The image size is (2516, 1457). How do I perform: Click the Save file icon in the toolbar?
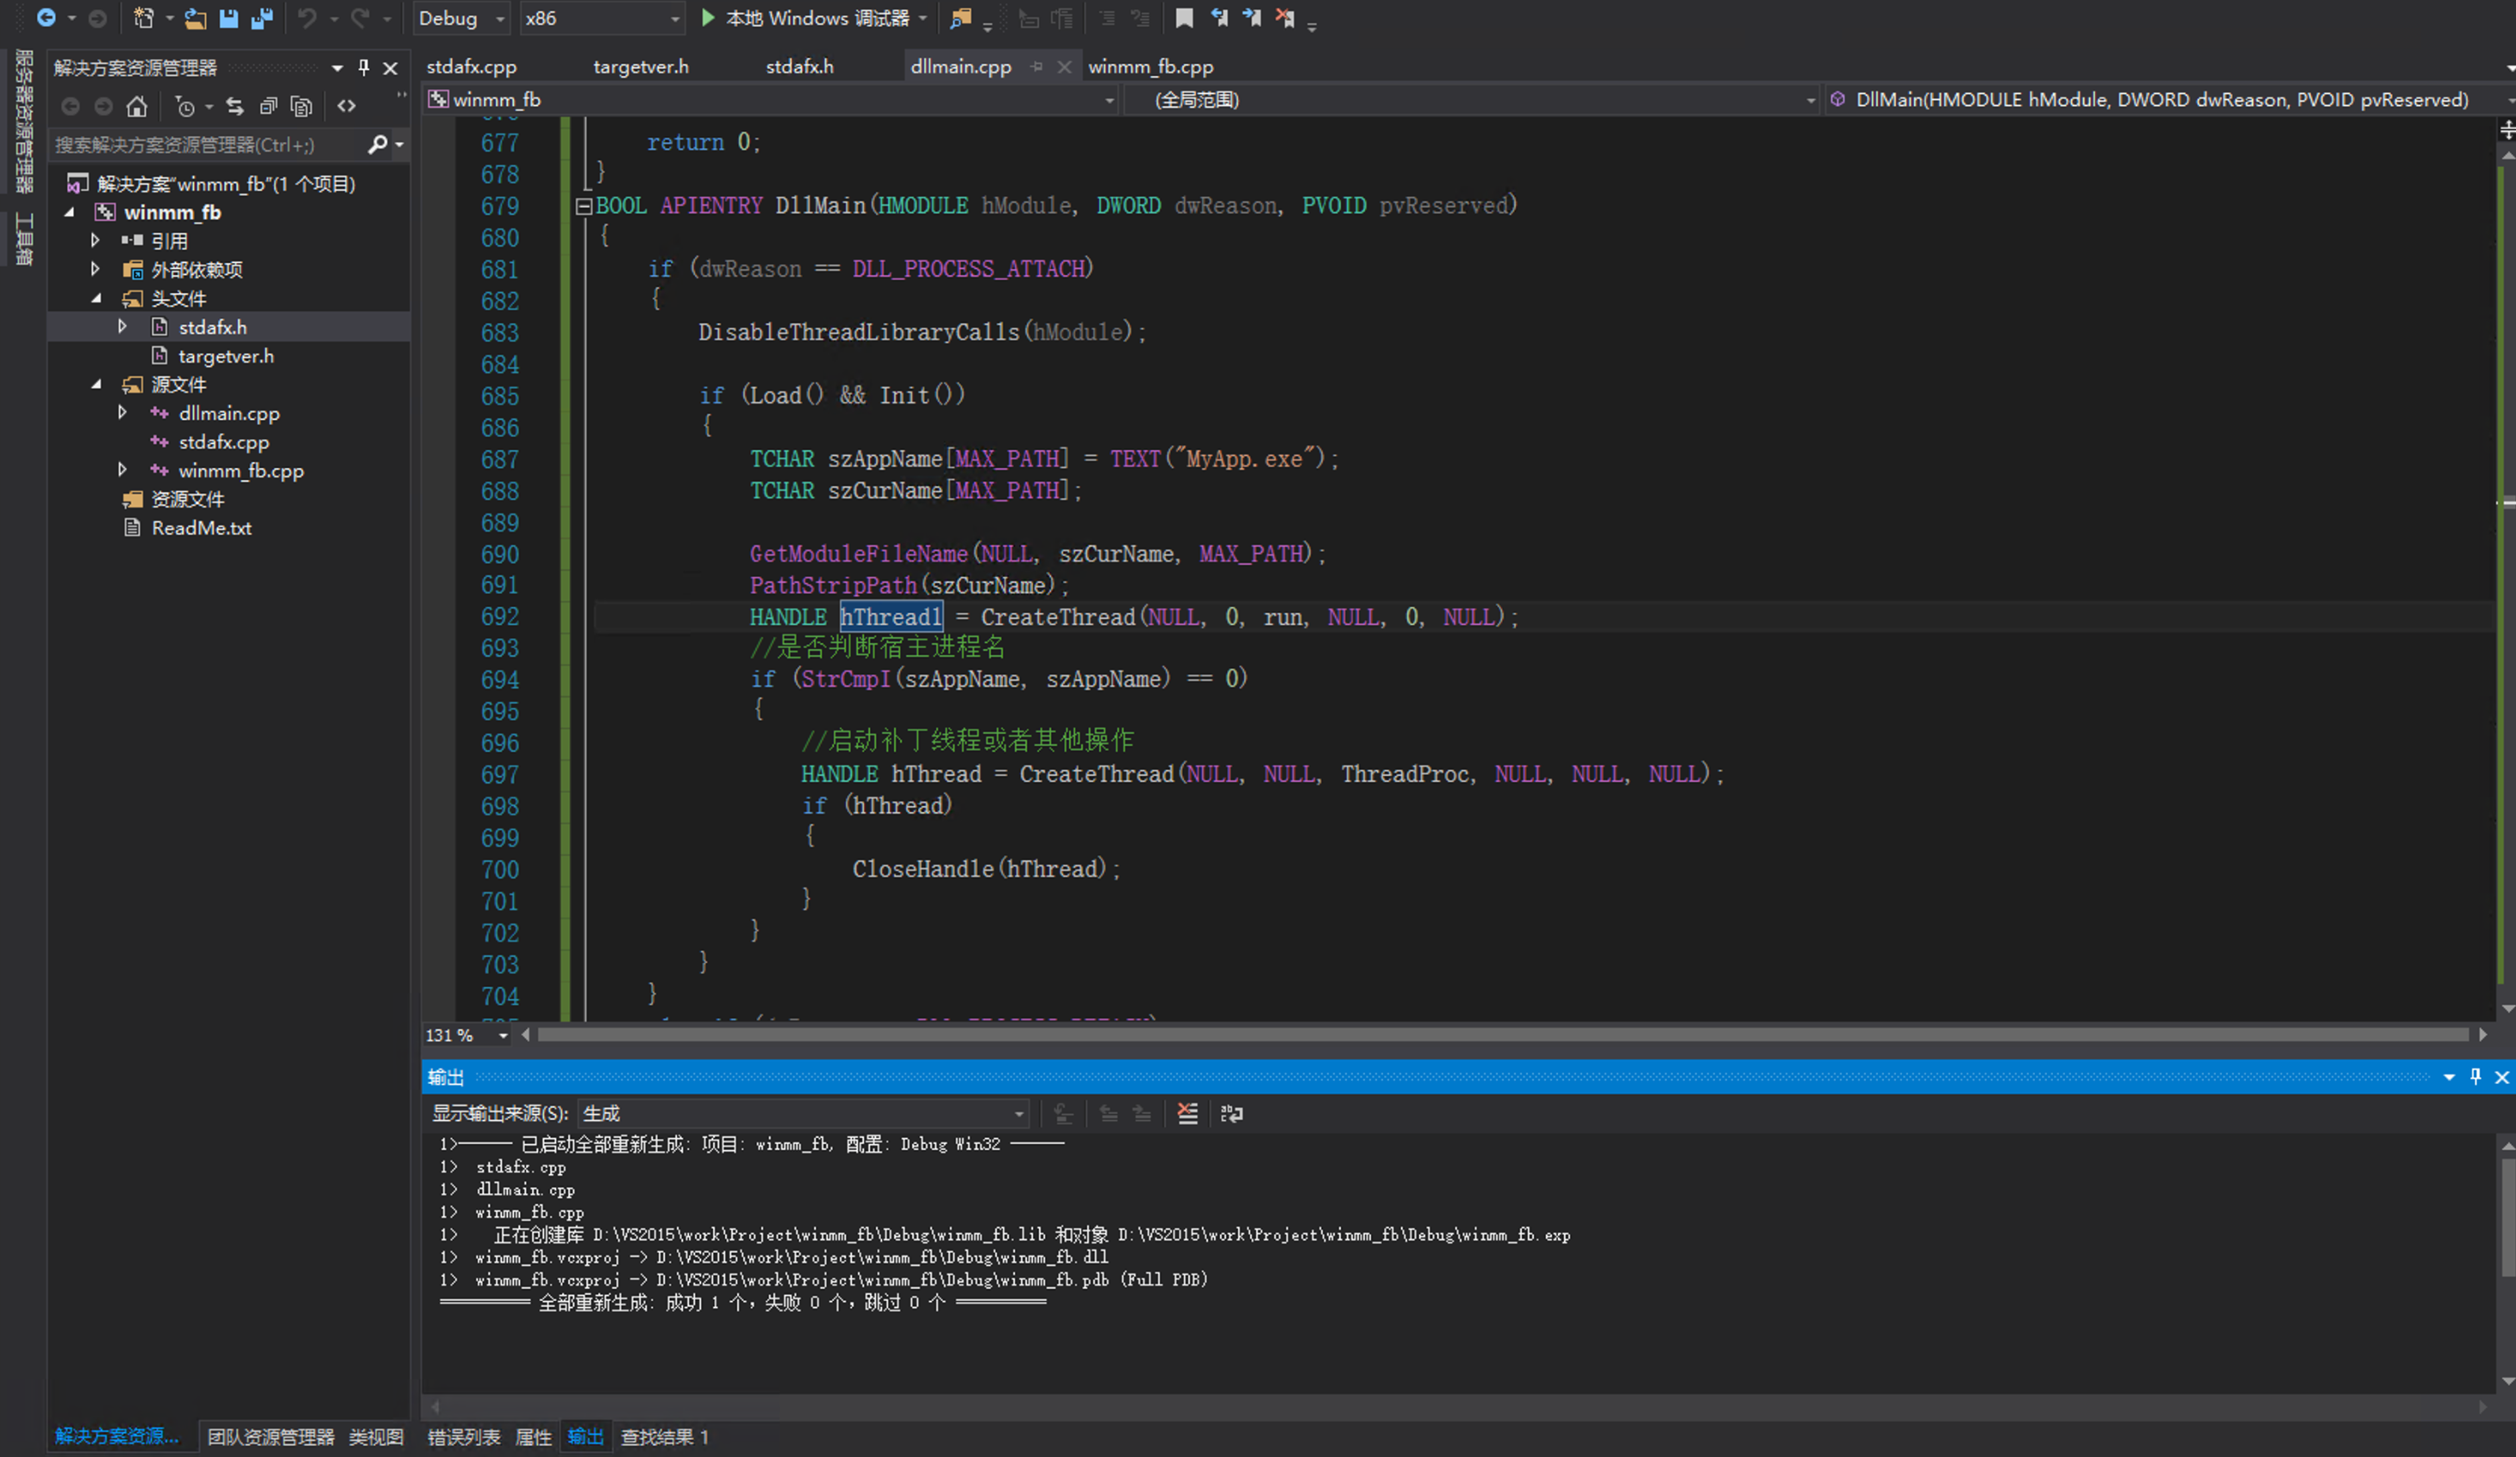pyautogui.click(x=228, y=18)
